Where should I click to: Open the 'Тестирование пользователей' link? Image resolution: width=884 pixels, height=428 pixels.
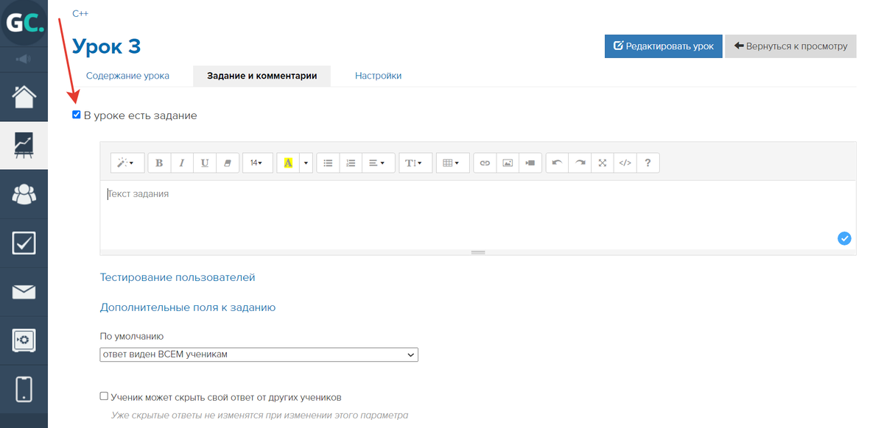point(178,277)
